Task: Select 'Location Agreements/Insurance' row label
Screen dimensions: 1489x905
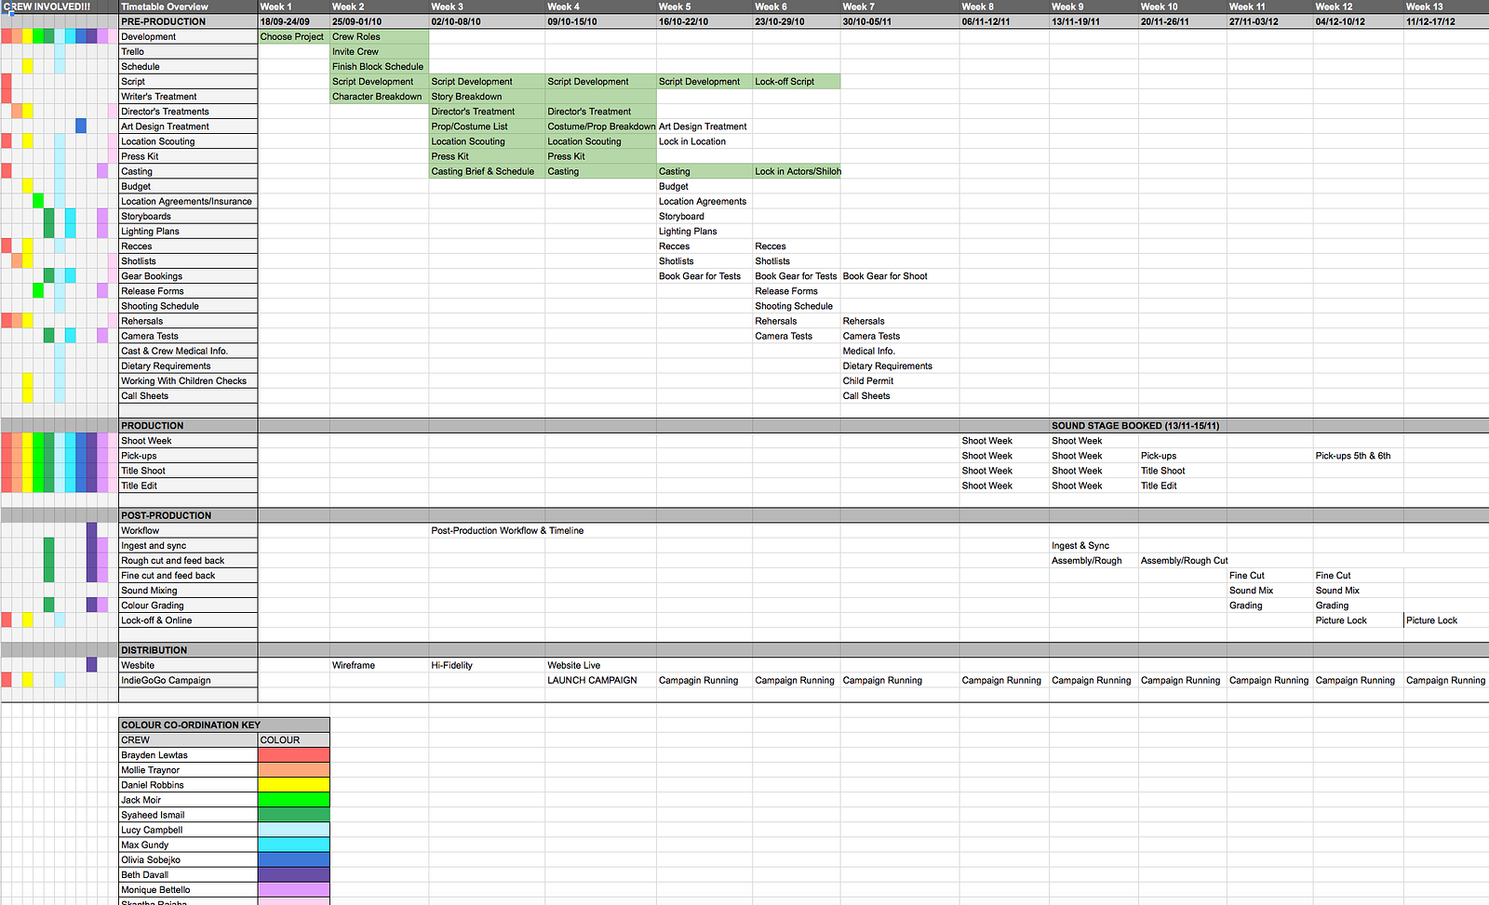Action: [188, 201]
